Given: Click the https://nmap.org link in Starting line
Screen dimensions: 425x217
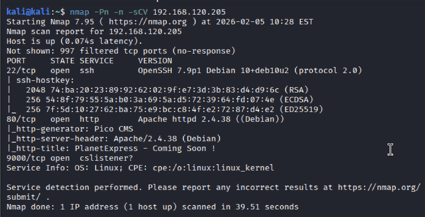Looking at the screenshot, I should (x=148, y=22).
